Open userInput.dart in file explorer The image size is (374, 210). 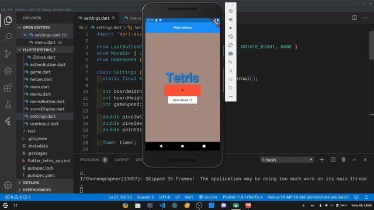44,124
